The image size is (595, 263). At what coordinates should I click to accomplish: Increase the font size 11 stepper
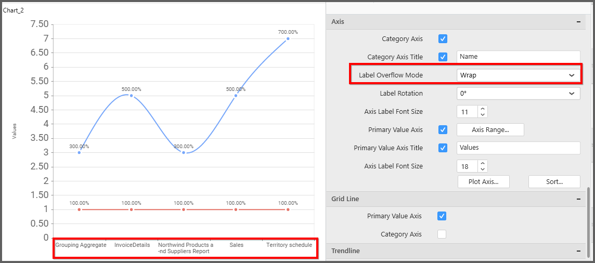click(483, 109)
